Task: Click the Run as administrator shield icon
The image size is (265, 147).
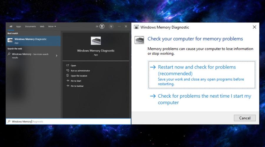Action: 68,70
